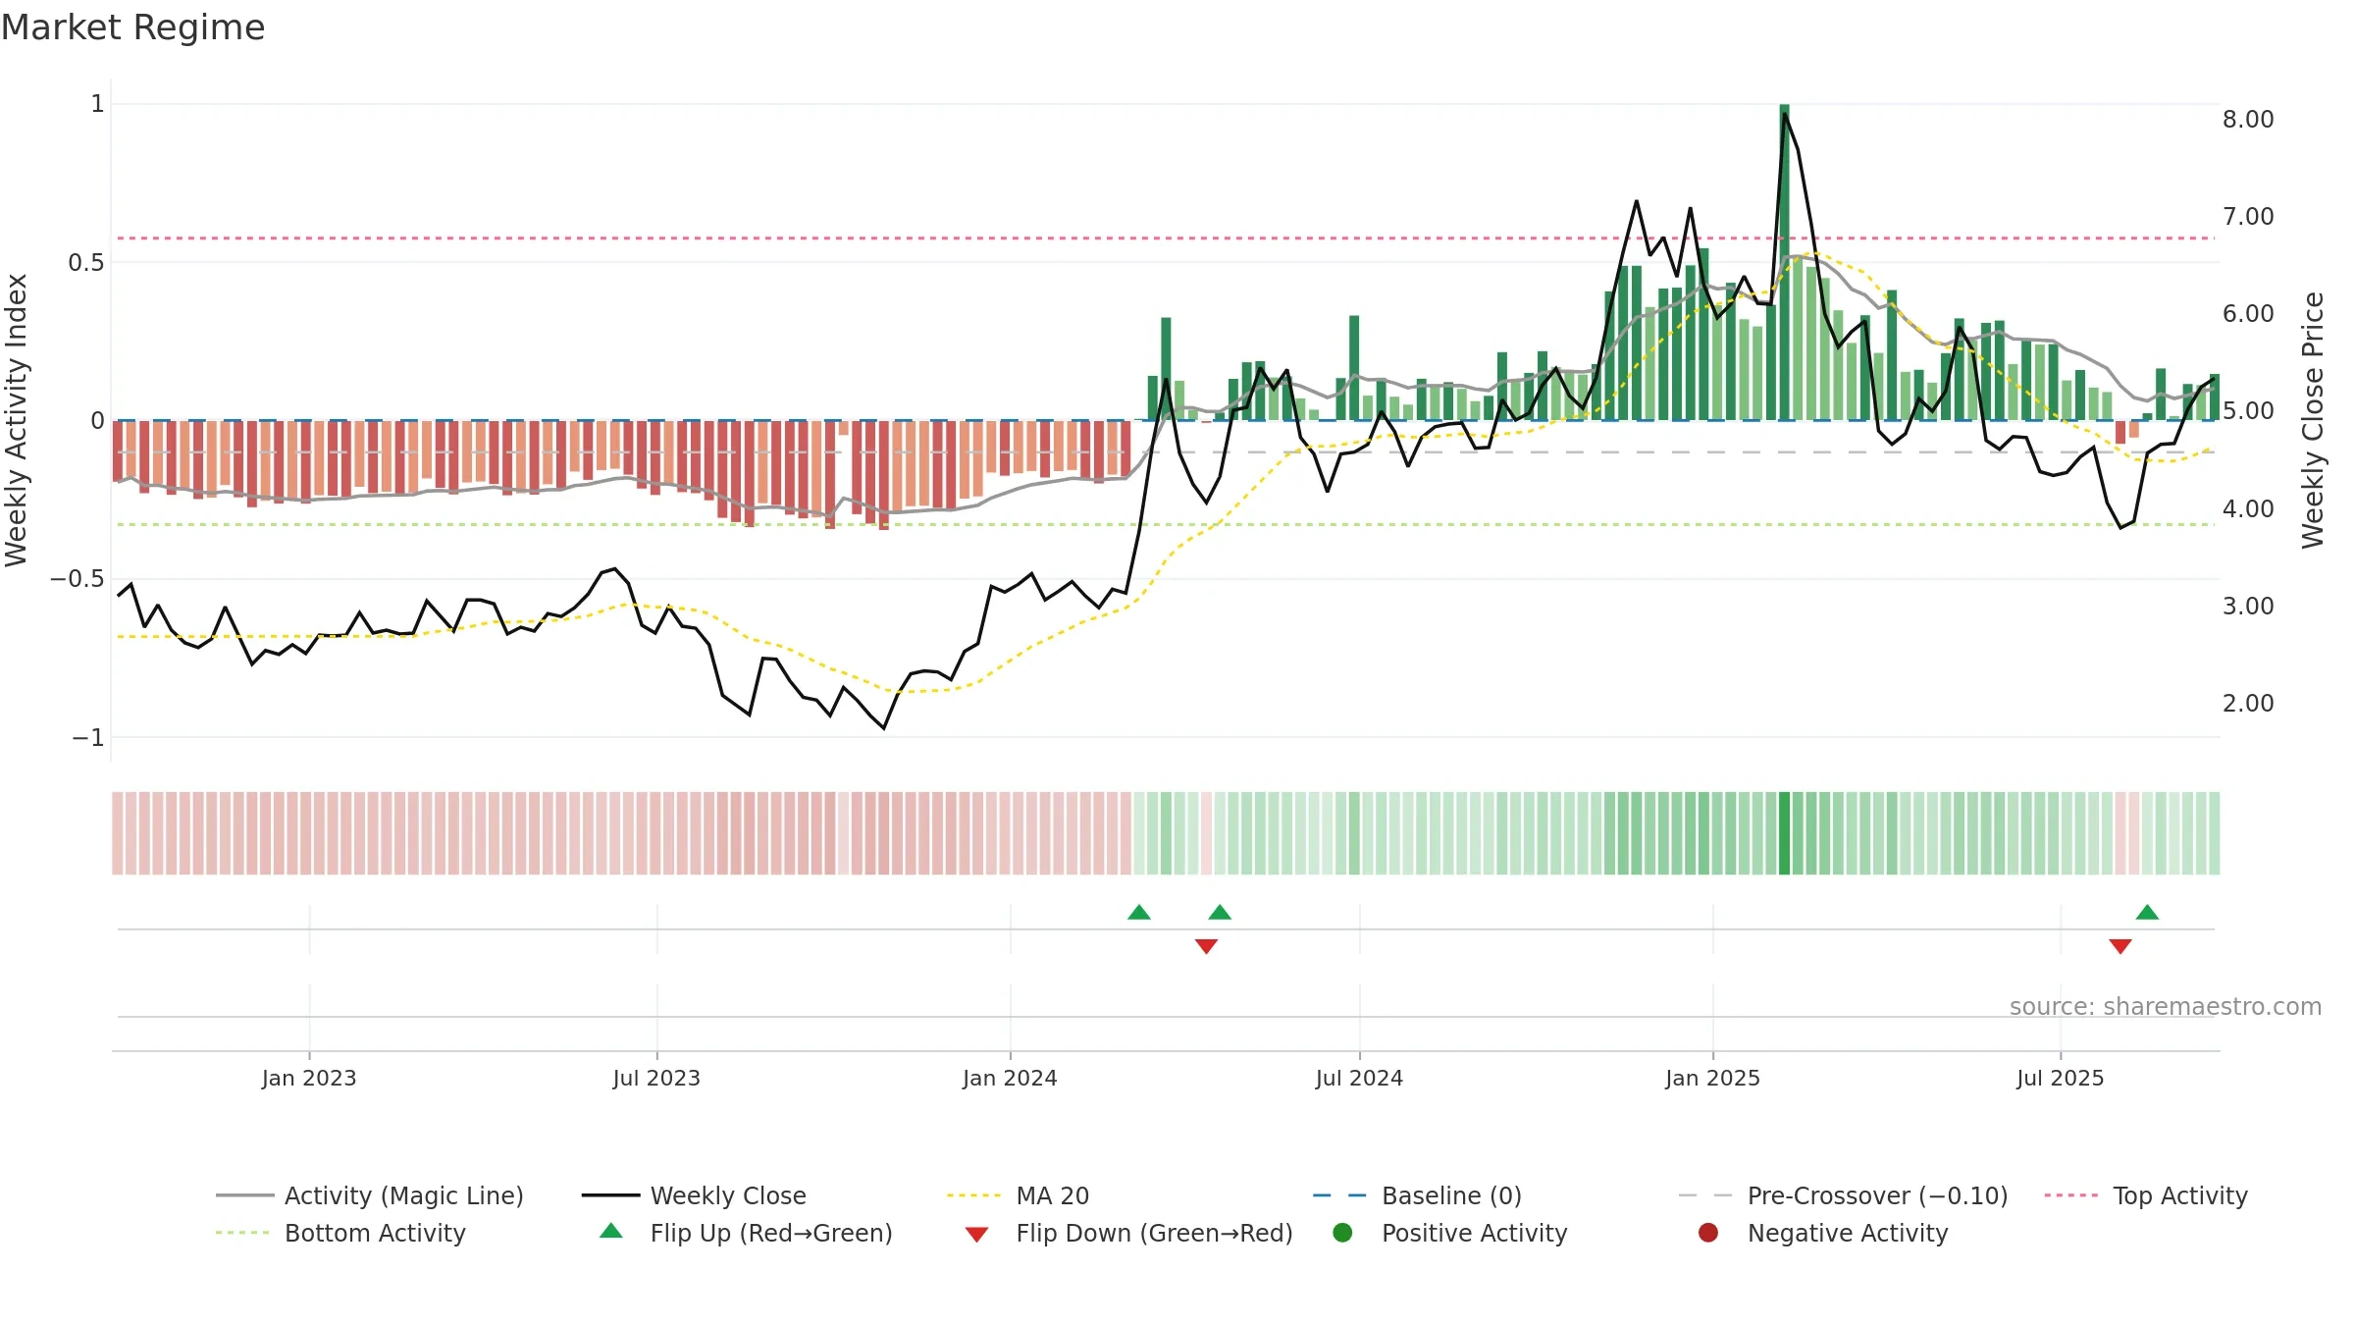This screenshot has width=2355, height=1325.
Task: Click the 3.00 price axis tick
Action: coord(2248,607)
